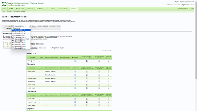This screenshot has width=197, height=111.
Task: Select the Informes tab
Action: pos(74,9)
